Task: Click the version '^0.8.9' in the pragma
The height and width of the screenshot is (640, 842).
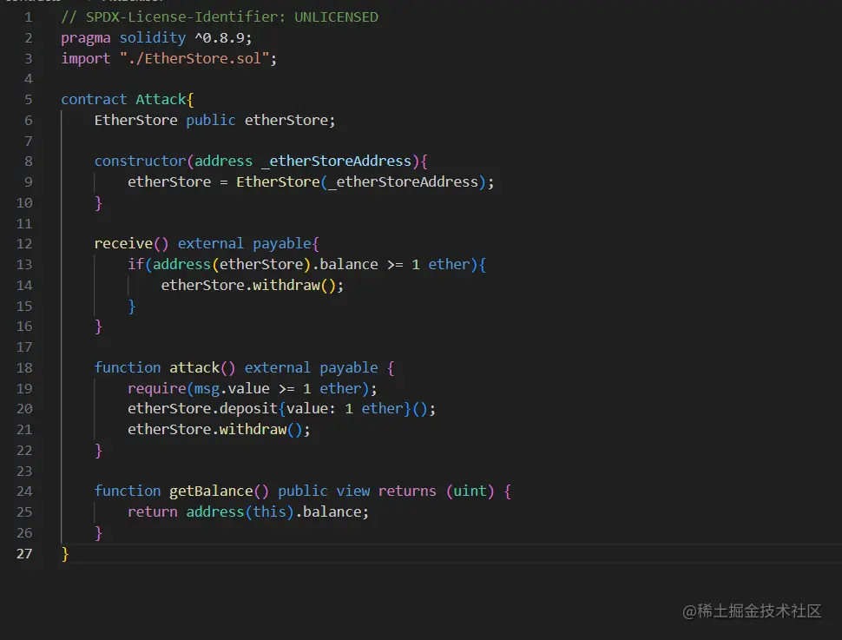Action: [x=220, y=38]
